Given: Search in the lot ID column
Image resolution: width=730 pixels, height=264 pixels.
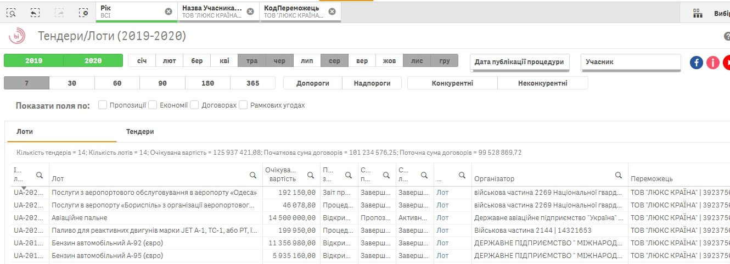Looking at the screenshot, I should (x=40, y=175).
